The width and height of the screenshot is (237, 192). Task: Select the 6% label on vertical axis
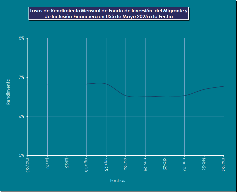coord(21,116)
